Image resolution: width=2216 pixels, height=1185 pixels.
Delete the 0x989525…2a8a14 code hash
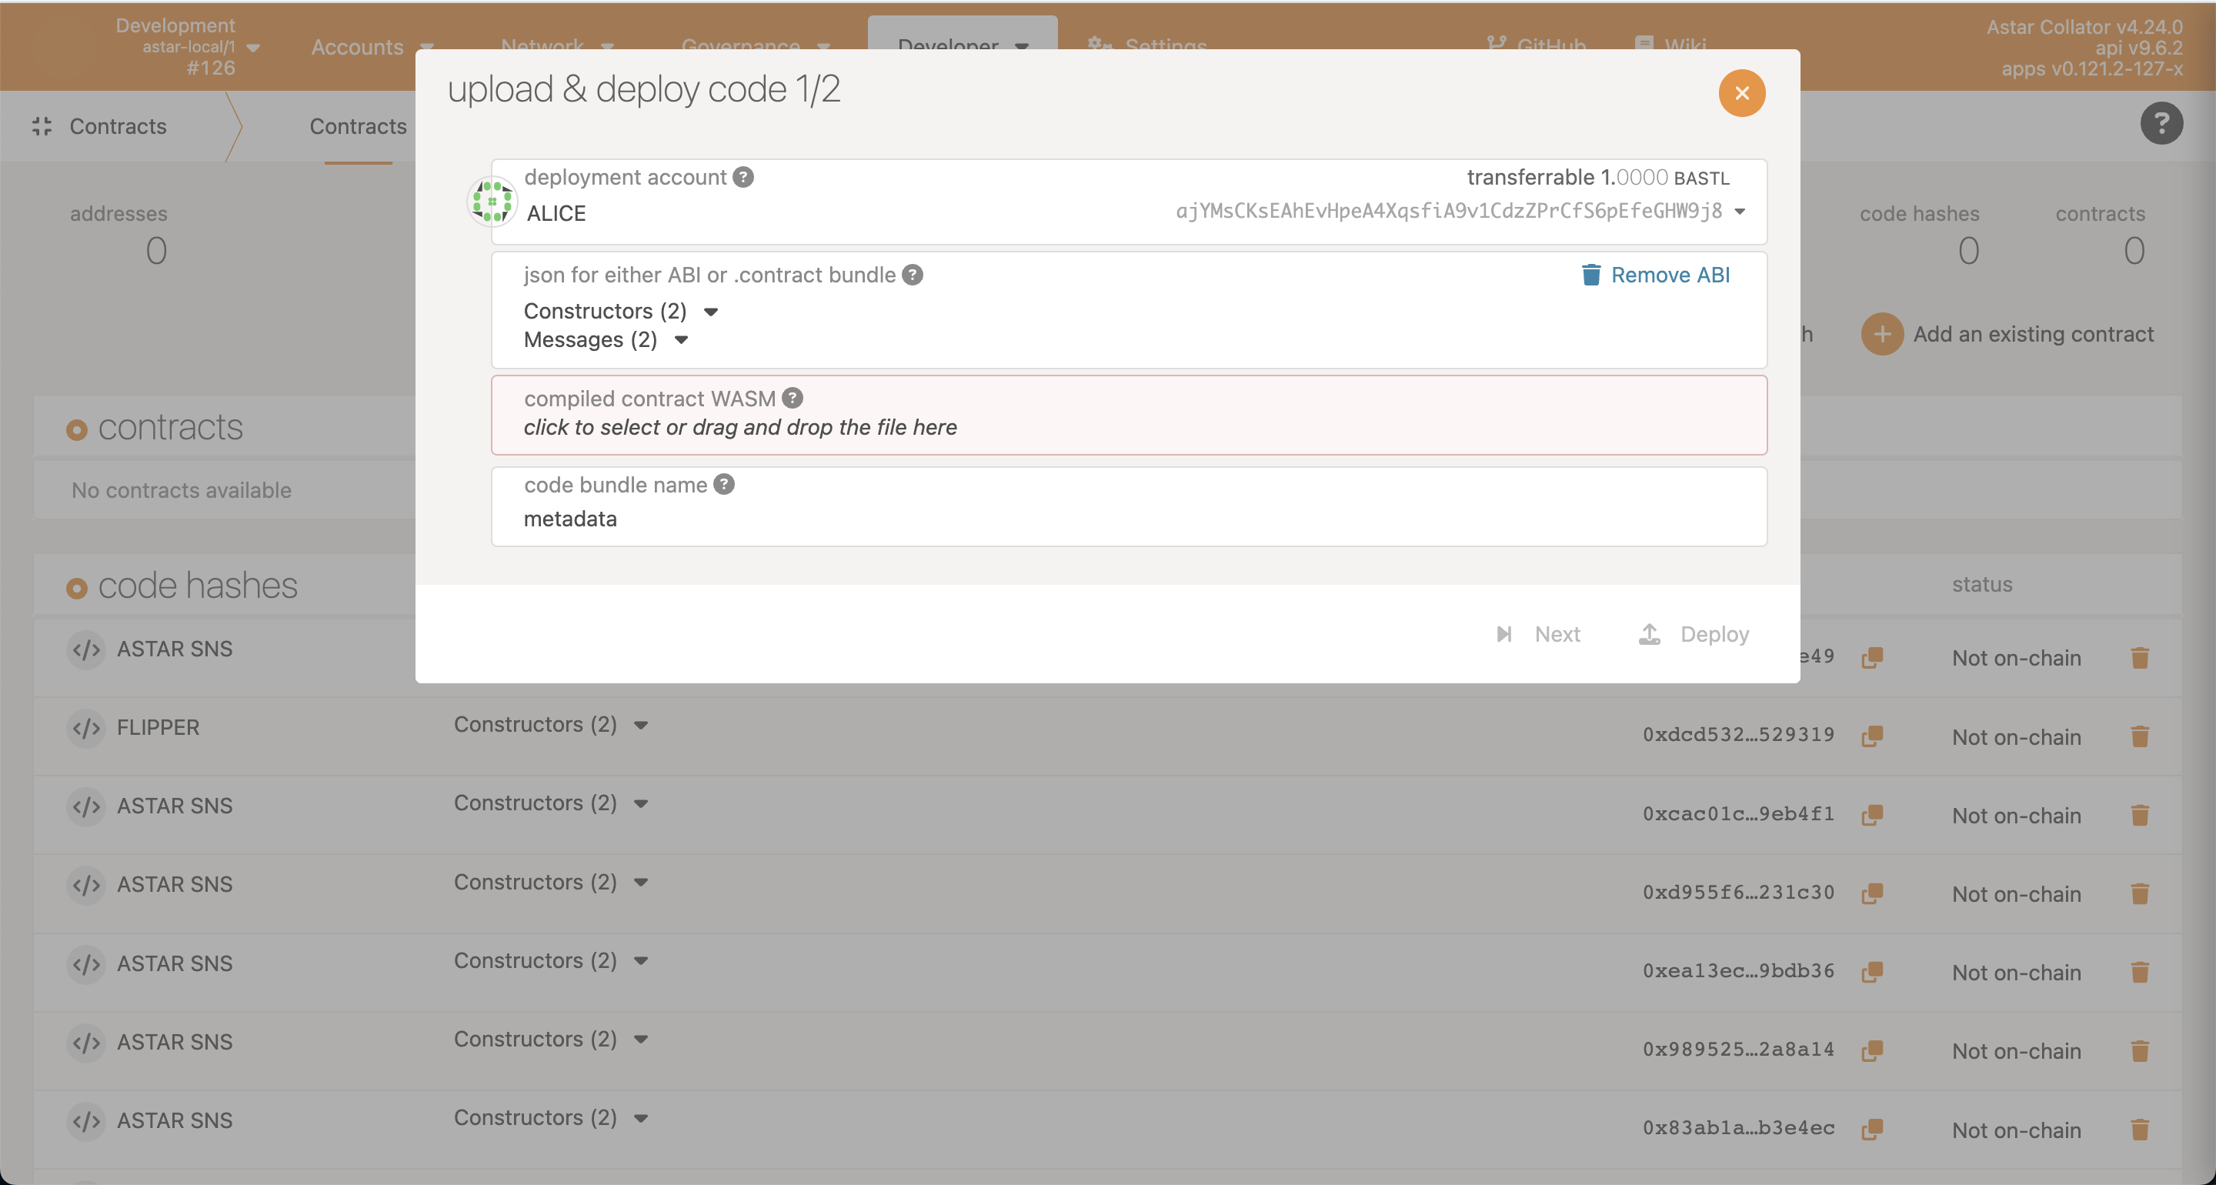pyautogui.click(x=2139, y=1051)
